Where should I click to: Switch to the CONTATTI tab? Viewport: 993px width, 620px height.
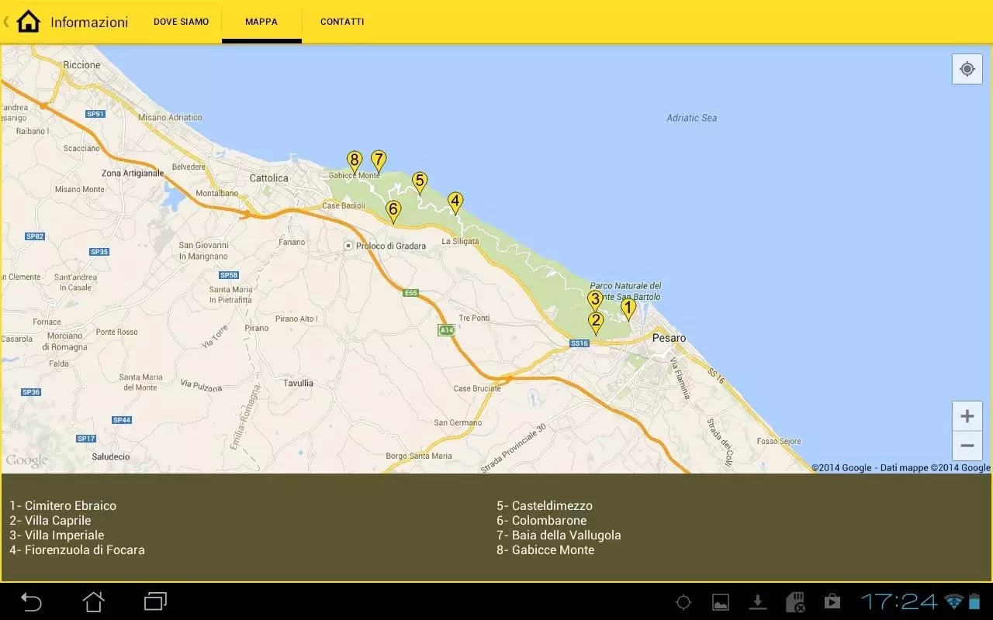[x=342, y=22]
